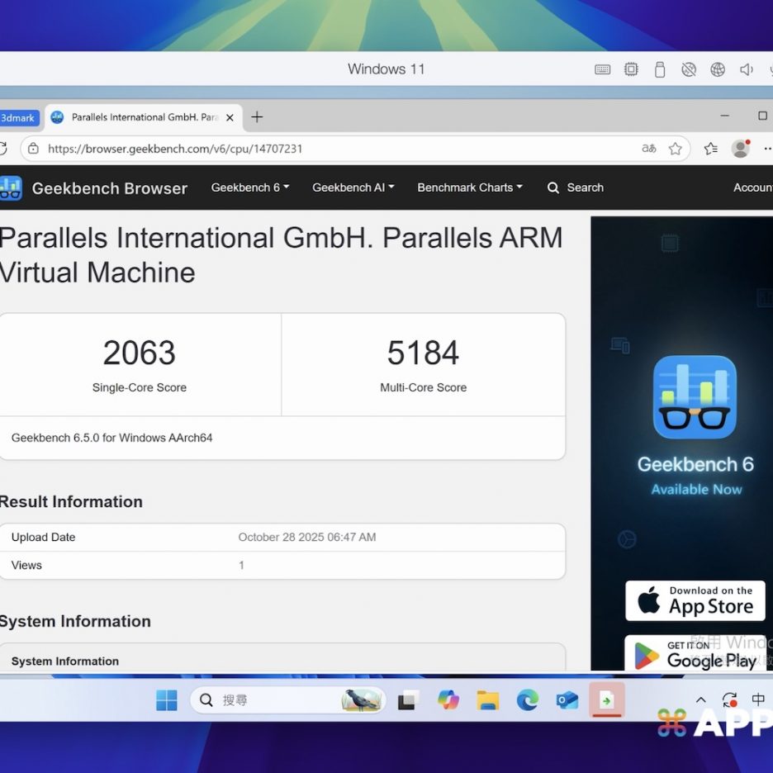Click the browser address bar URL field
Screen dimensions: 773x773
click(330, 149)
